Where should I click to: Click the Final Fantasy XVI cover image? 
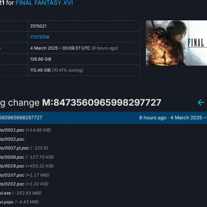coord(176,43)
